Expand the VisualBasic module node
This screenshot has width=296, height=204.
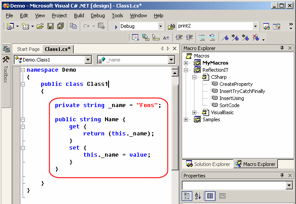tap(194, 112)
